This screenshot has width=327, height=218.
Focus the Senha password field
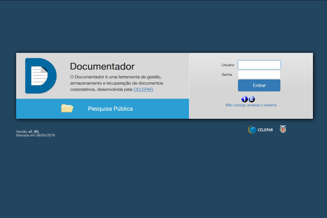tap(259, 74)
